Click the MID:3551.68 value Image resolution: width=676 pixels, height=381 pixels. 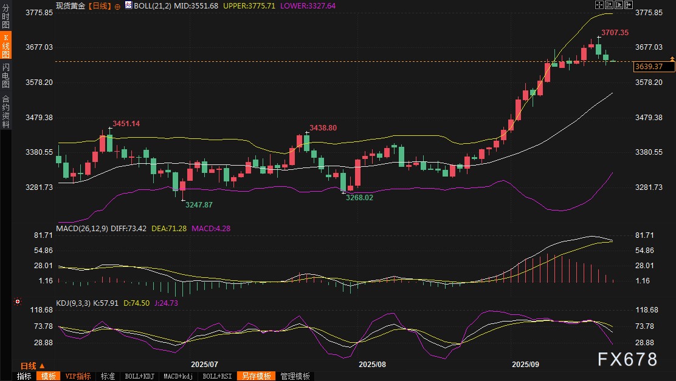click(196, 6)
